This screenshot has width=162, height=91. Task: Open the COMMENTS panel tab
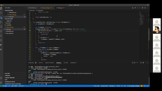[x=73, y=63]
